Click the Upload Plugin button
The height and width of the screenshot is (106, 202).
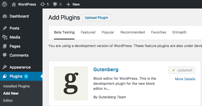(x=96, y=18)
